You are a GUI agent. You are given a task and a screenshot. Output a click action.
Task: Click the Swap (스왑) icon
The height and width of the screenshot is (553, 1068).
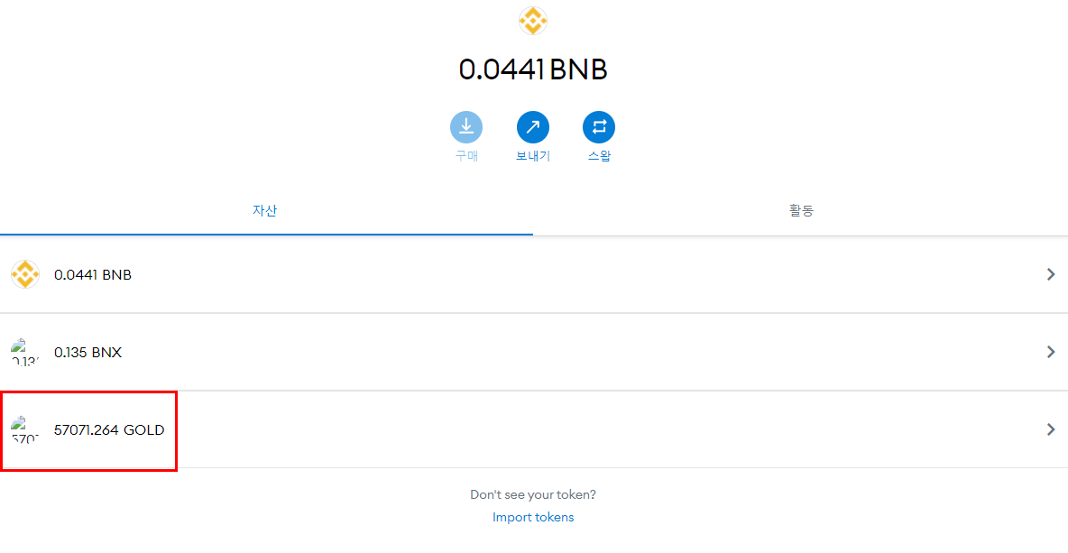coord(599,126)
